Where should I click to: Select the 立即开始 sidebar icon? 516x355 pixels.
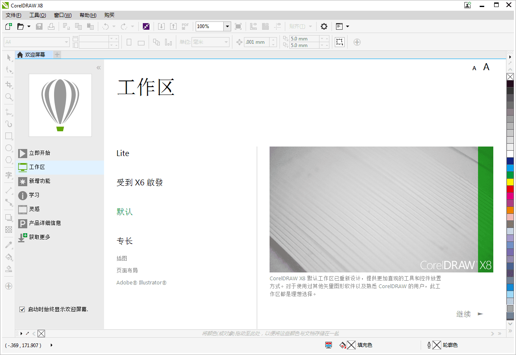coord(23,153)
